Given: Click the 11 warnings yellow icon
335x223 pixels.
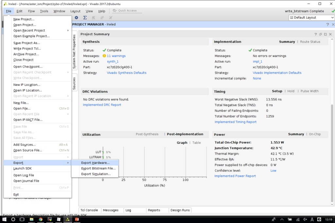Looking at the screenshot, I should [104, 56].
